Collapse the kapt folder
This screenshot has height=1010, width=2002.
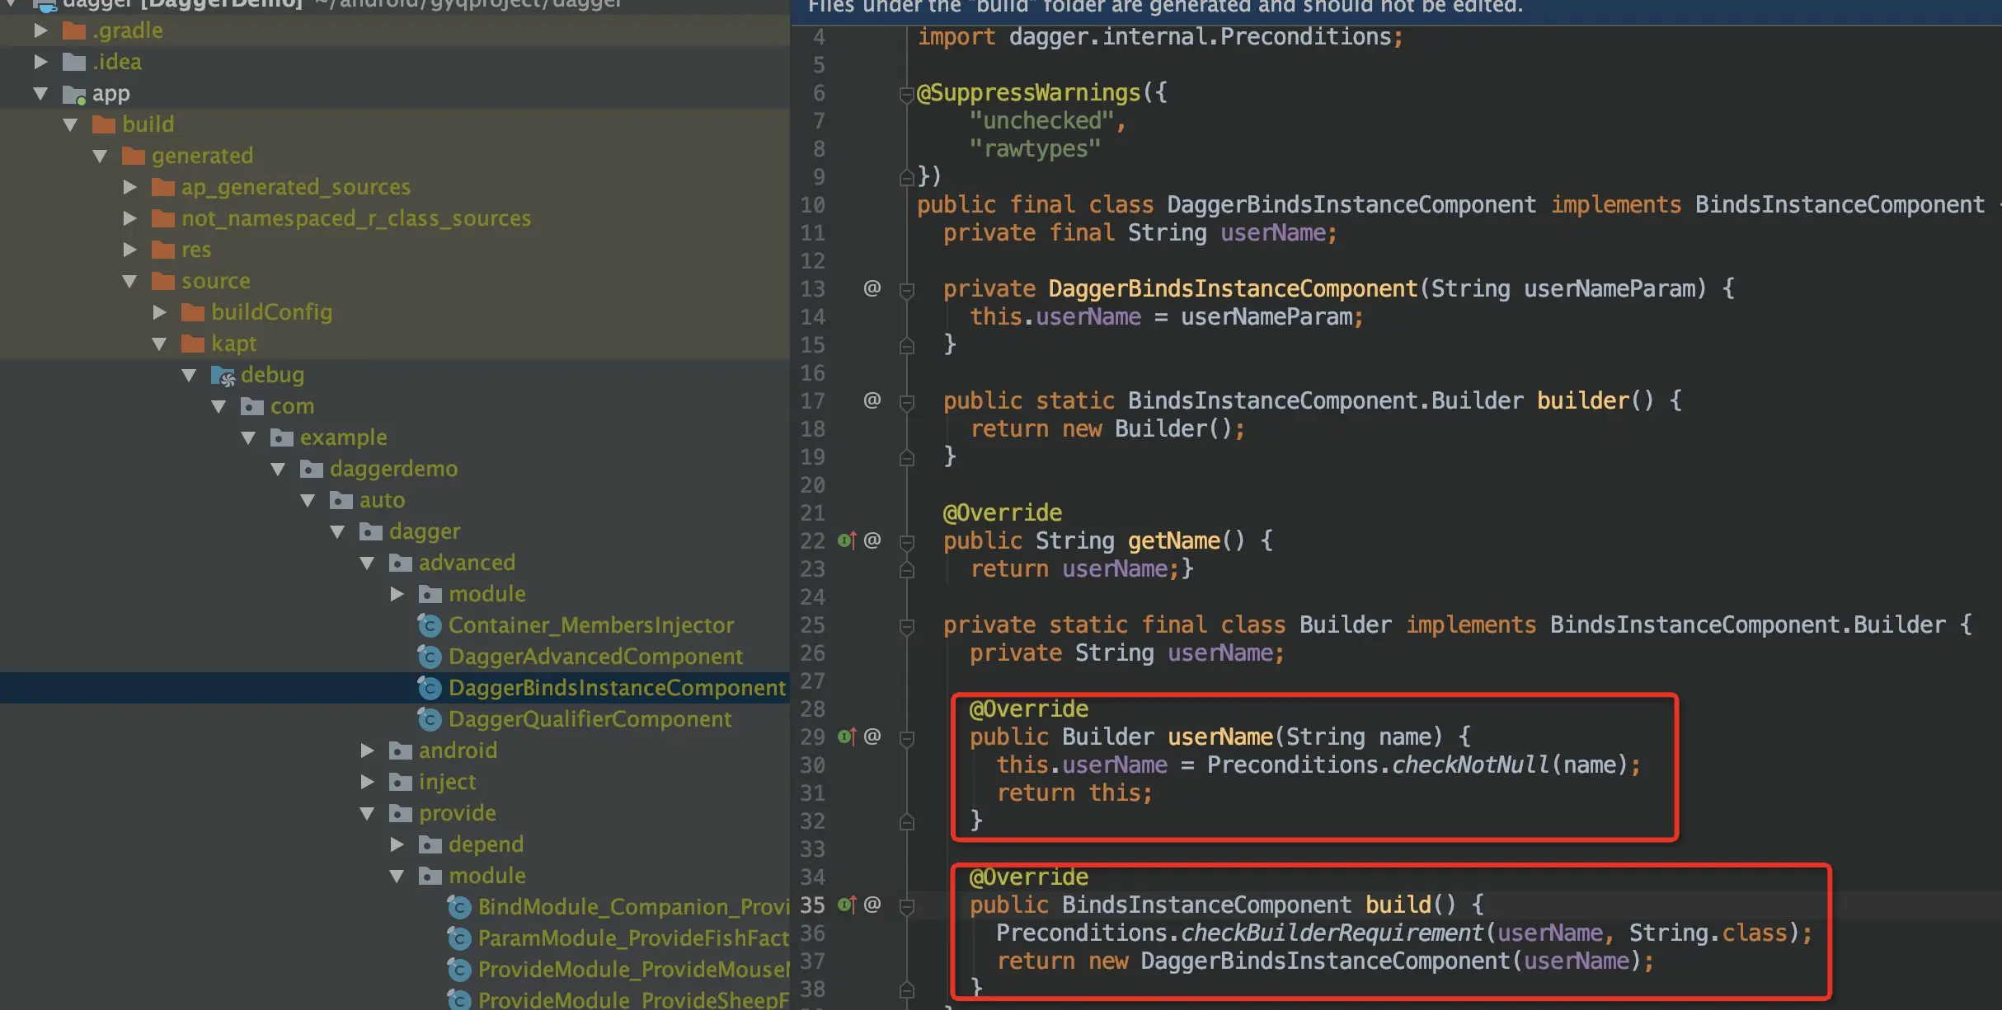tap(159, 344)
